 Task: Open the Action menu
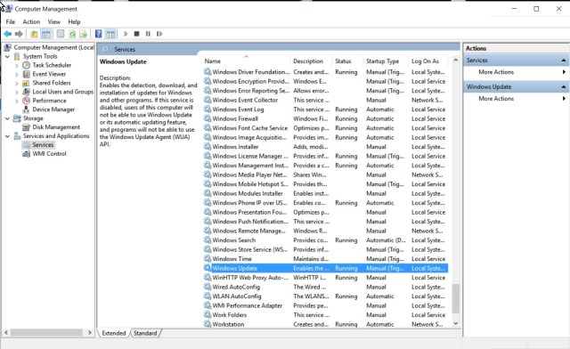coord(31,21)
